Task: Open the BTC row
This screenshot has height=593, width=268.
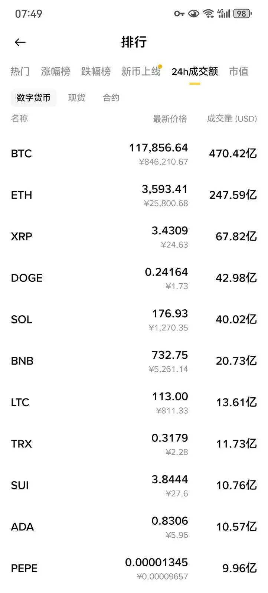Action: pyautogui.click(x=134, y=154)
